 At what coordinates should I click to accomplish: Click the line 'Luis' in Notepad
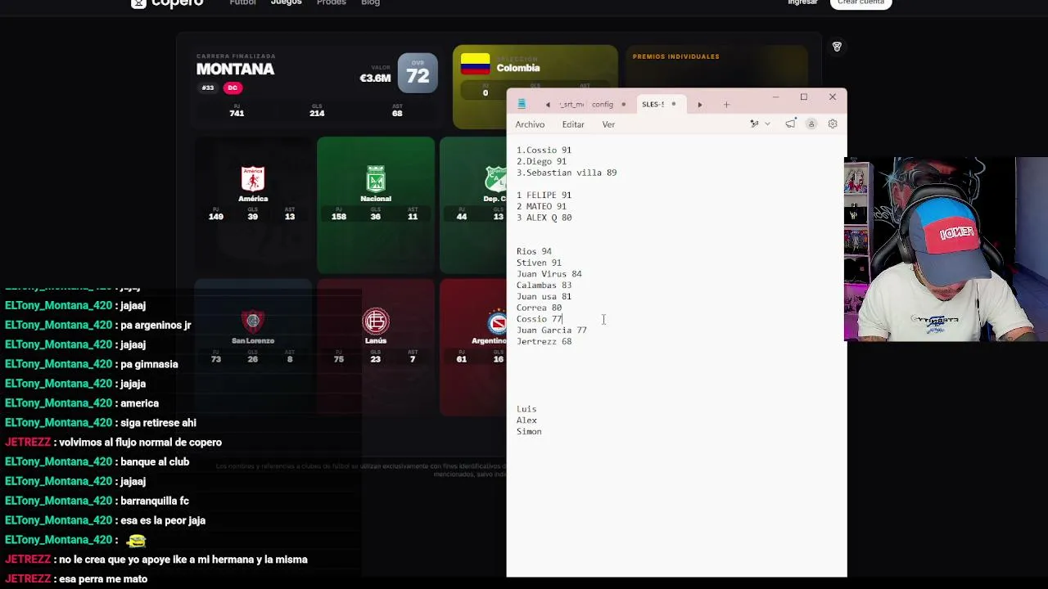(526, 409)
